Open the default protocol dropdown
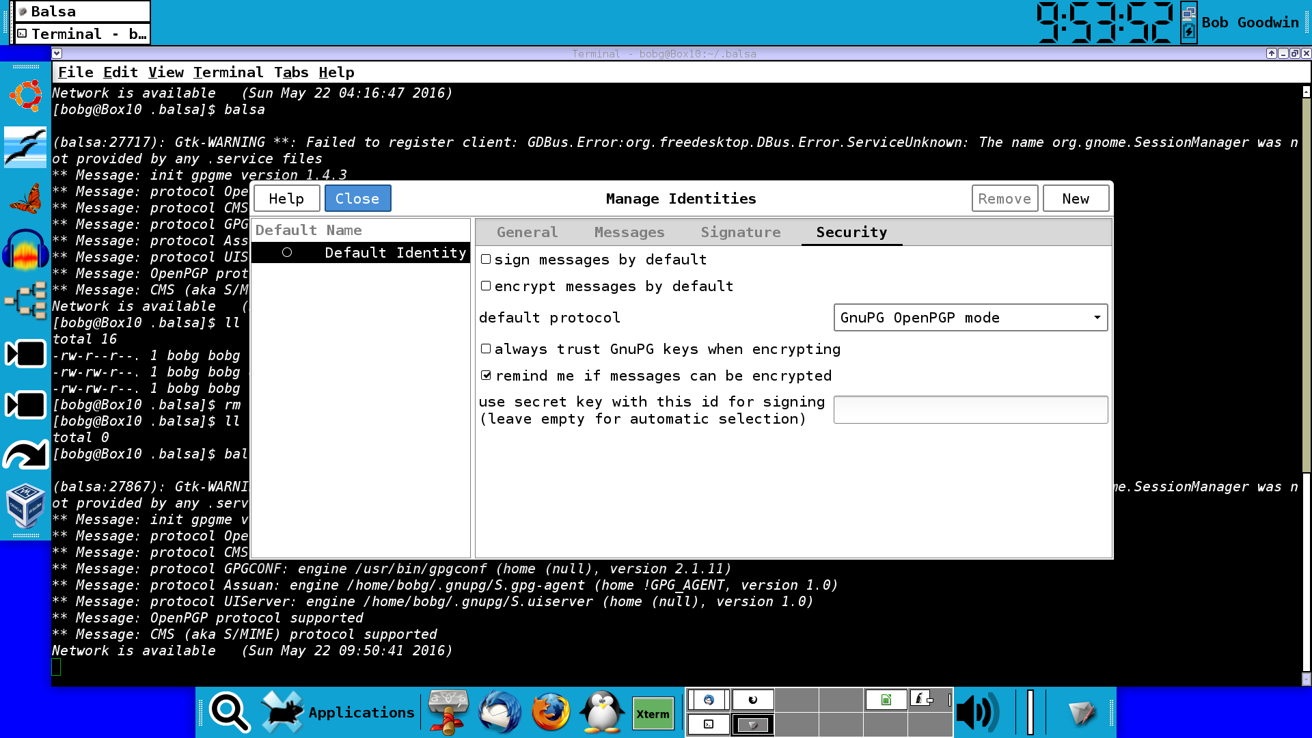1312x738 pixels. click(970, 318)
